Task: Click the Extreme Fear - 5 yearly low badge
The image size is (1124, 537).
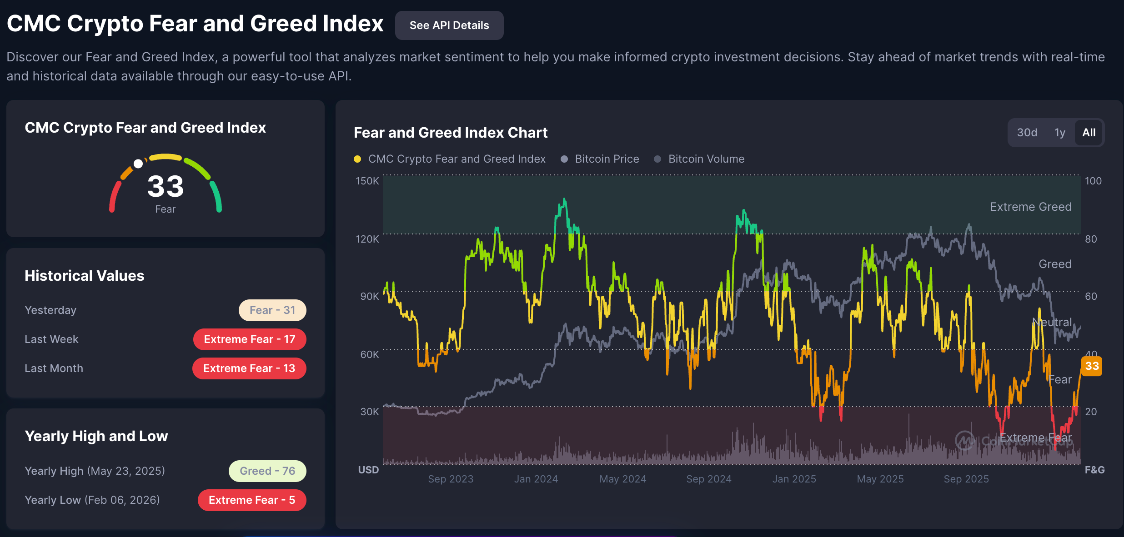Action: pyautogui.click(x=251, y=500)
